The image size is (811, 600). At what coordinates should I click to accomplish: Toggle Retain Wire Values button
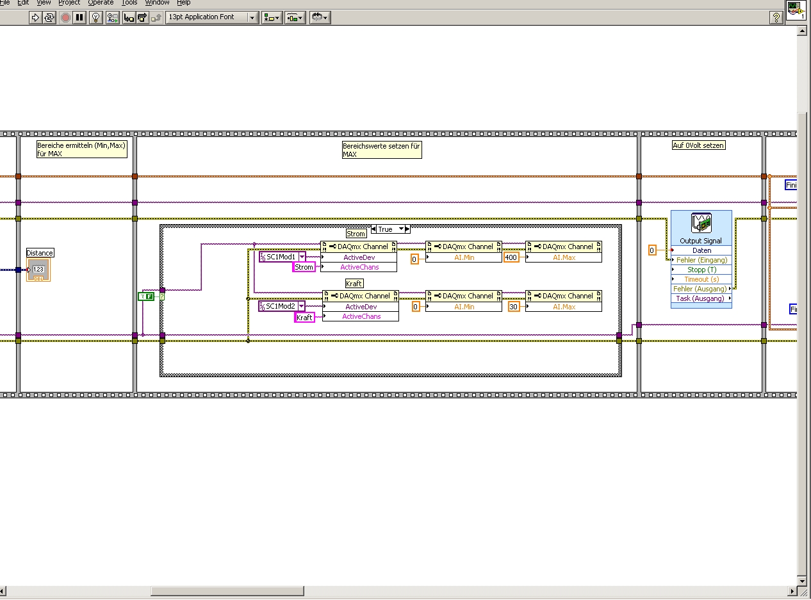[x=112, y=17]
